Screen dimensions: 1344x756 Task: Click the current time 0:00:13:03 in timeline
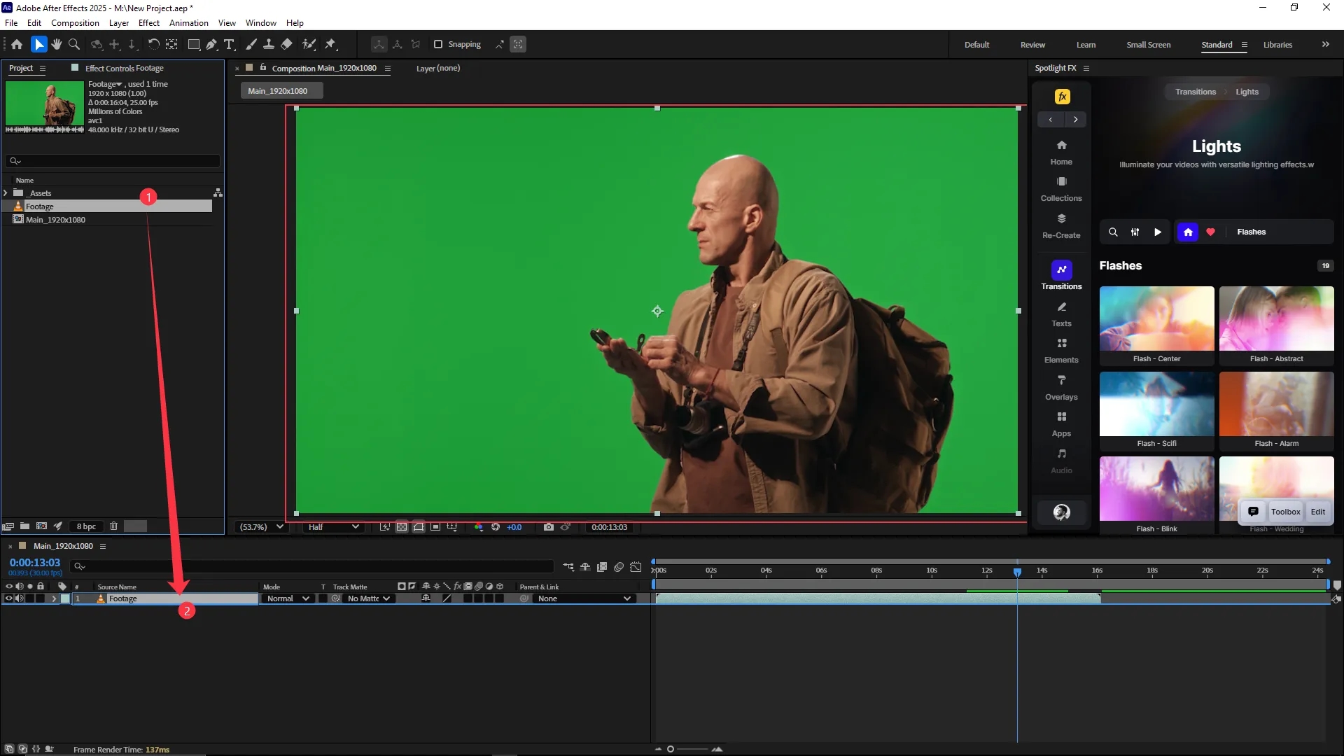tap(35, 563)
